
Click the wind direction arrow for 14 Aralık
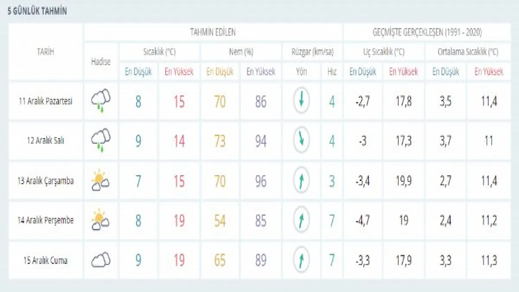pos(301,220)
